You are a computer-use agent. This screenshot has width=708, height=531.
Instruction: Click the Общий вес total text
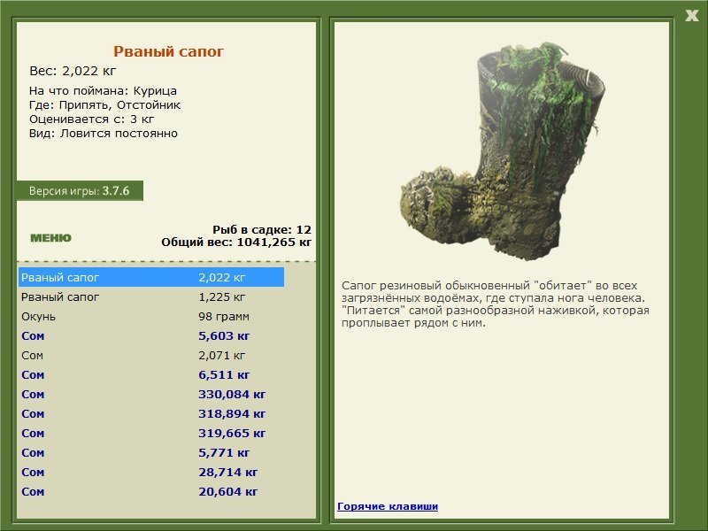(236, 242)
